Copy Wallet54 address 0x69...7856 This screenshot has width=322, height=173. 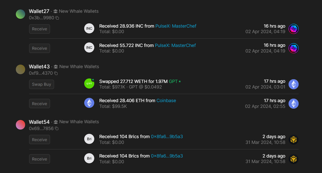click(x=57, y=128)
